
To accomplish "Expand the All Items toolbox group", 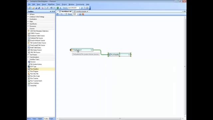I will pyautogui.click(x=28, y=14).
